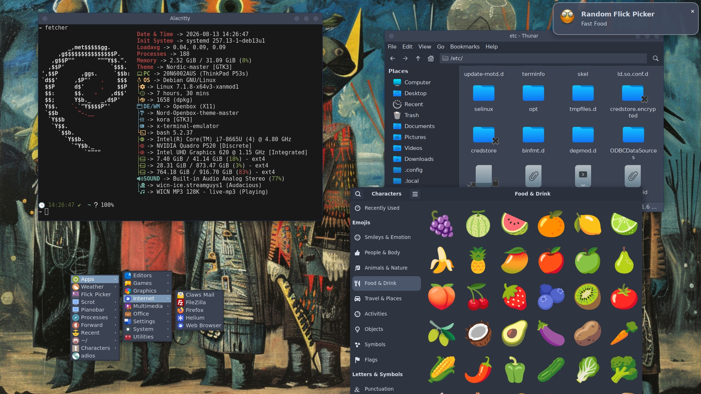Expand the Games submenu
This screenshot has height=394, width=701.
tap(148, 283)
